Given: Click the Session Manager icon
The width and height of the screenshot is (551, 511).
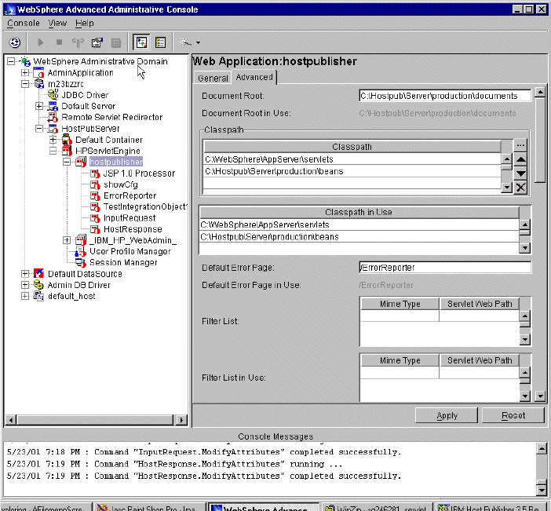Looking at the screenshot, I should point(81,262).
